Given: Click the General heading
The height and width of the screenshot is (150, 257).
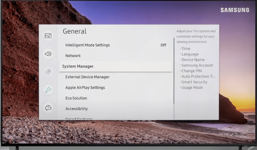Looking at the screenshot, I should click(75, 31).
